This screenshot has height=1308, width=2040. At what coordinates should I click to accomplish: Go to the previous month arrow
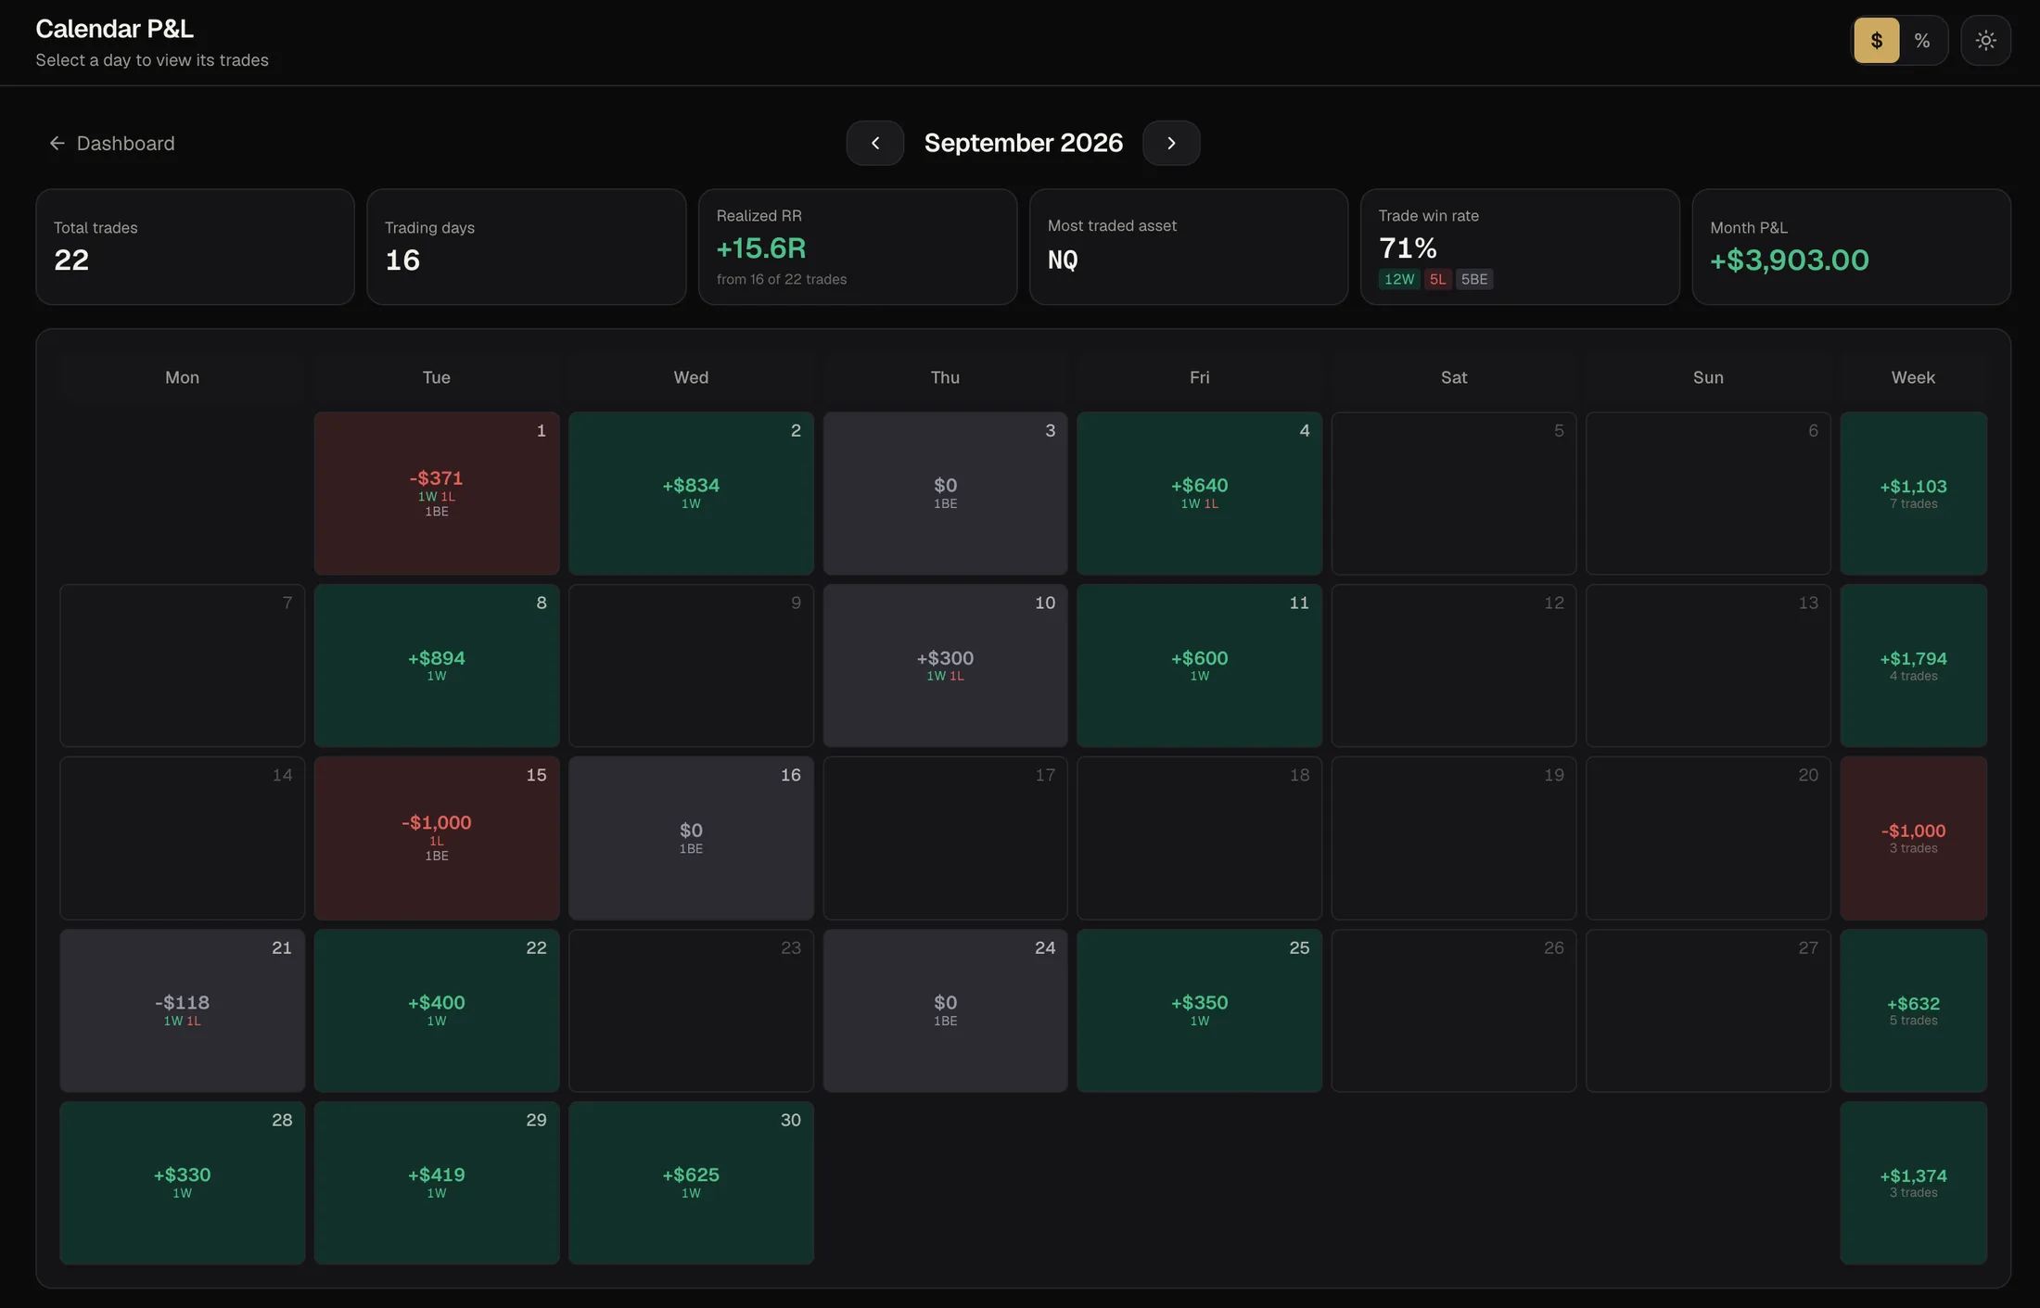(x=874, y=143)
